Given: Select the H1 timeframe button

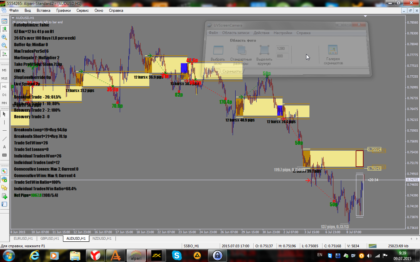Looking at the screenshot, I should pos(4,86).
